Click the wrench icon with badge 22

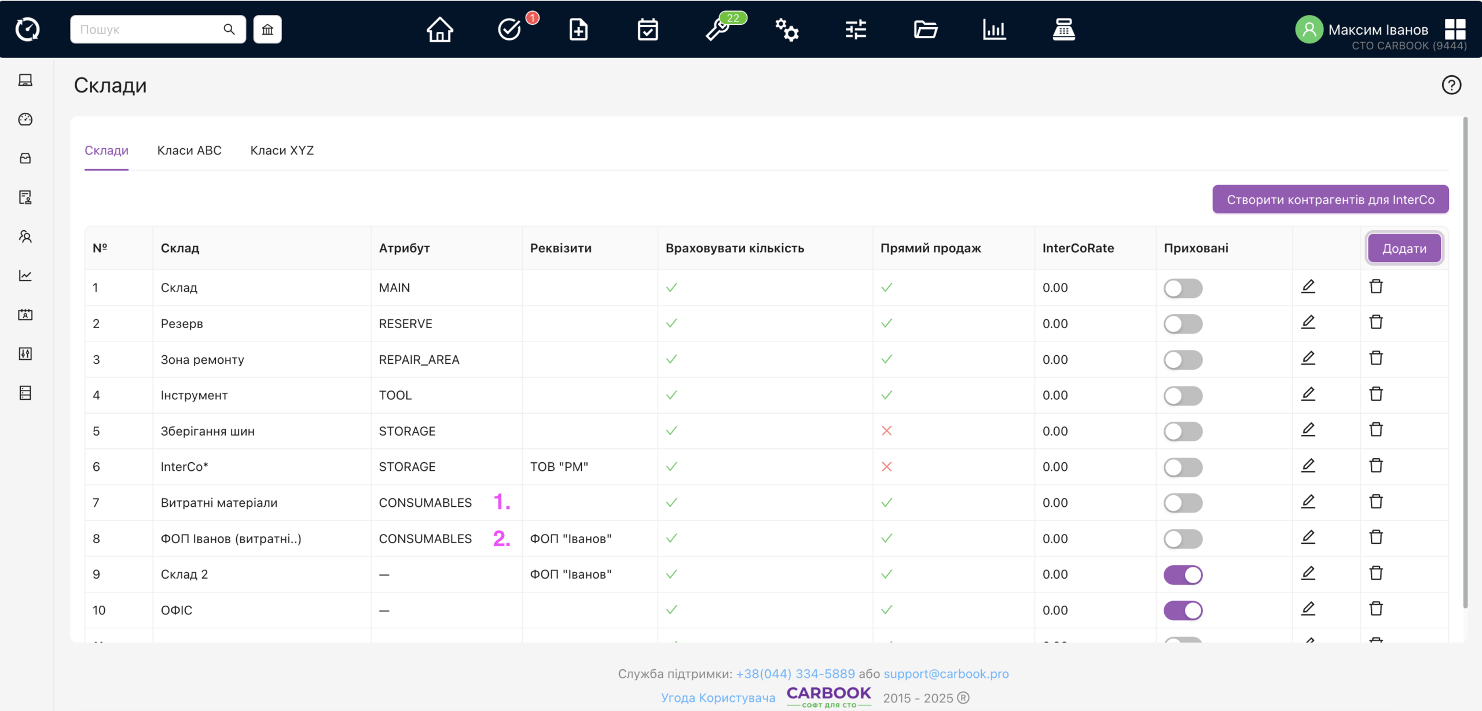pyautogui.click(x=718, y=30)
